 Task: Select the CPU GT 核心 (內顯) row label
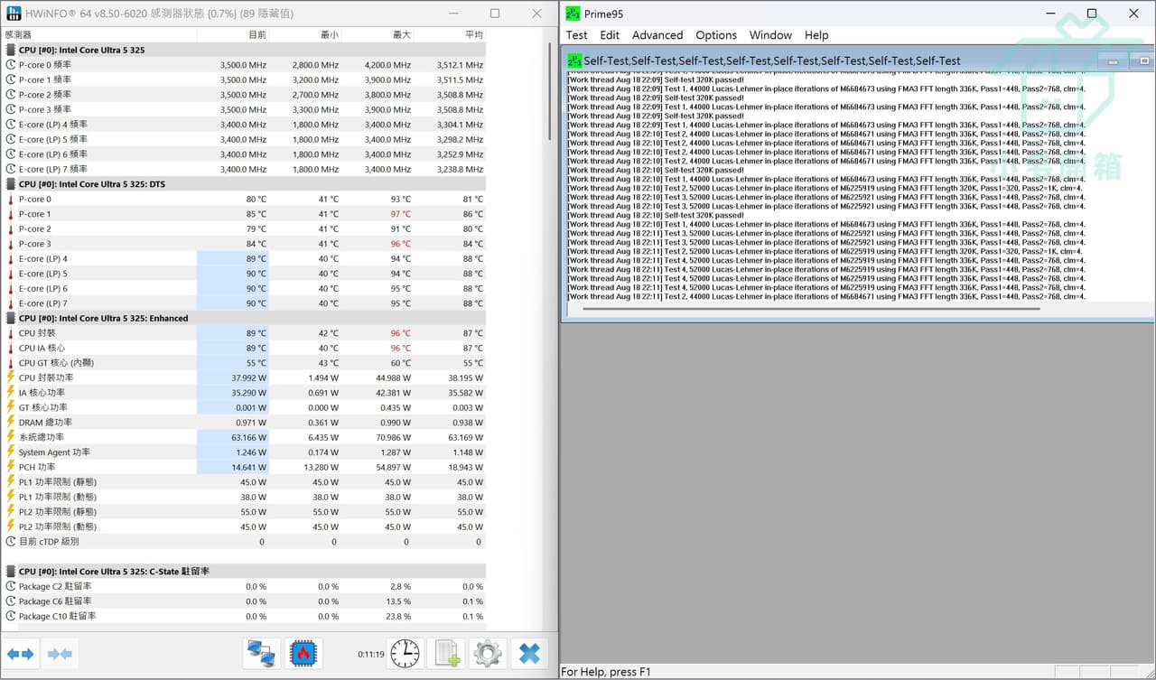pos(56,363)
